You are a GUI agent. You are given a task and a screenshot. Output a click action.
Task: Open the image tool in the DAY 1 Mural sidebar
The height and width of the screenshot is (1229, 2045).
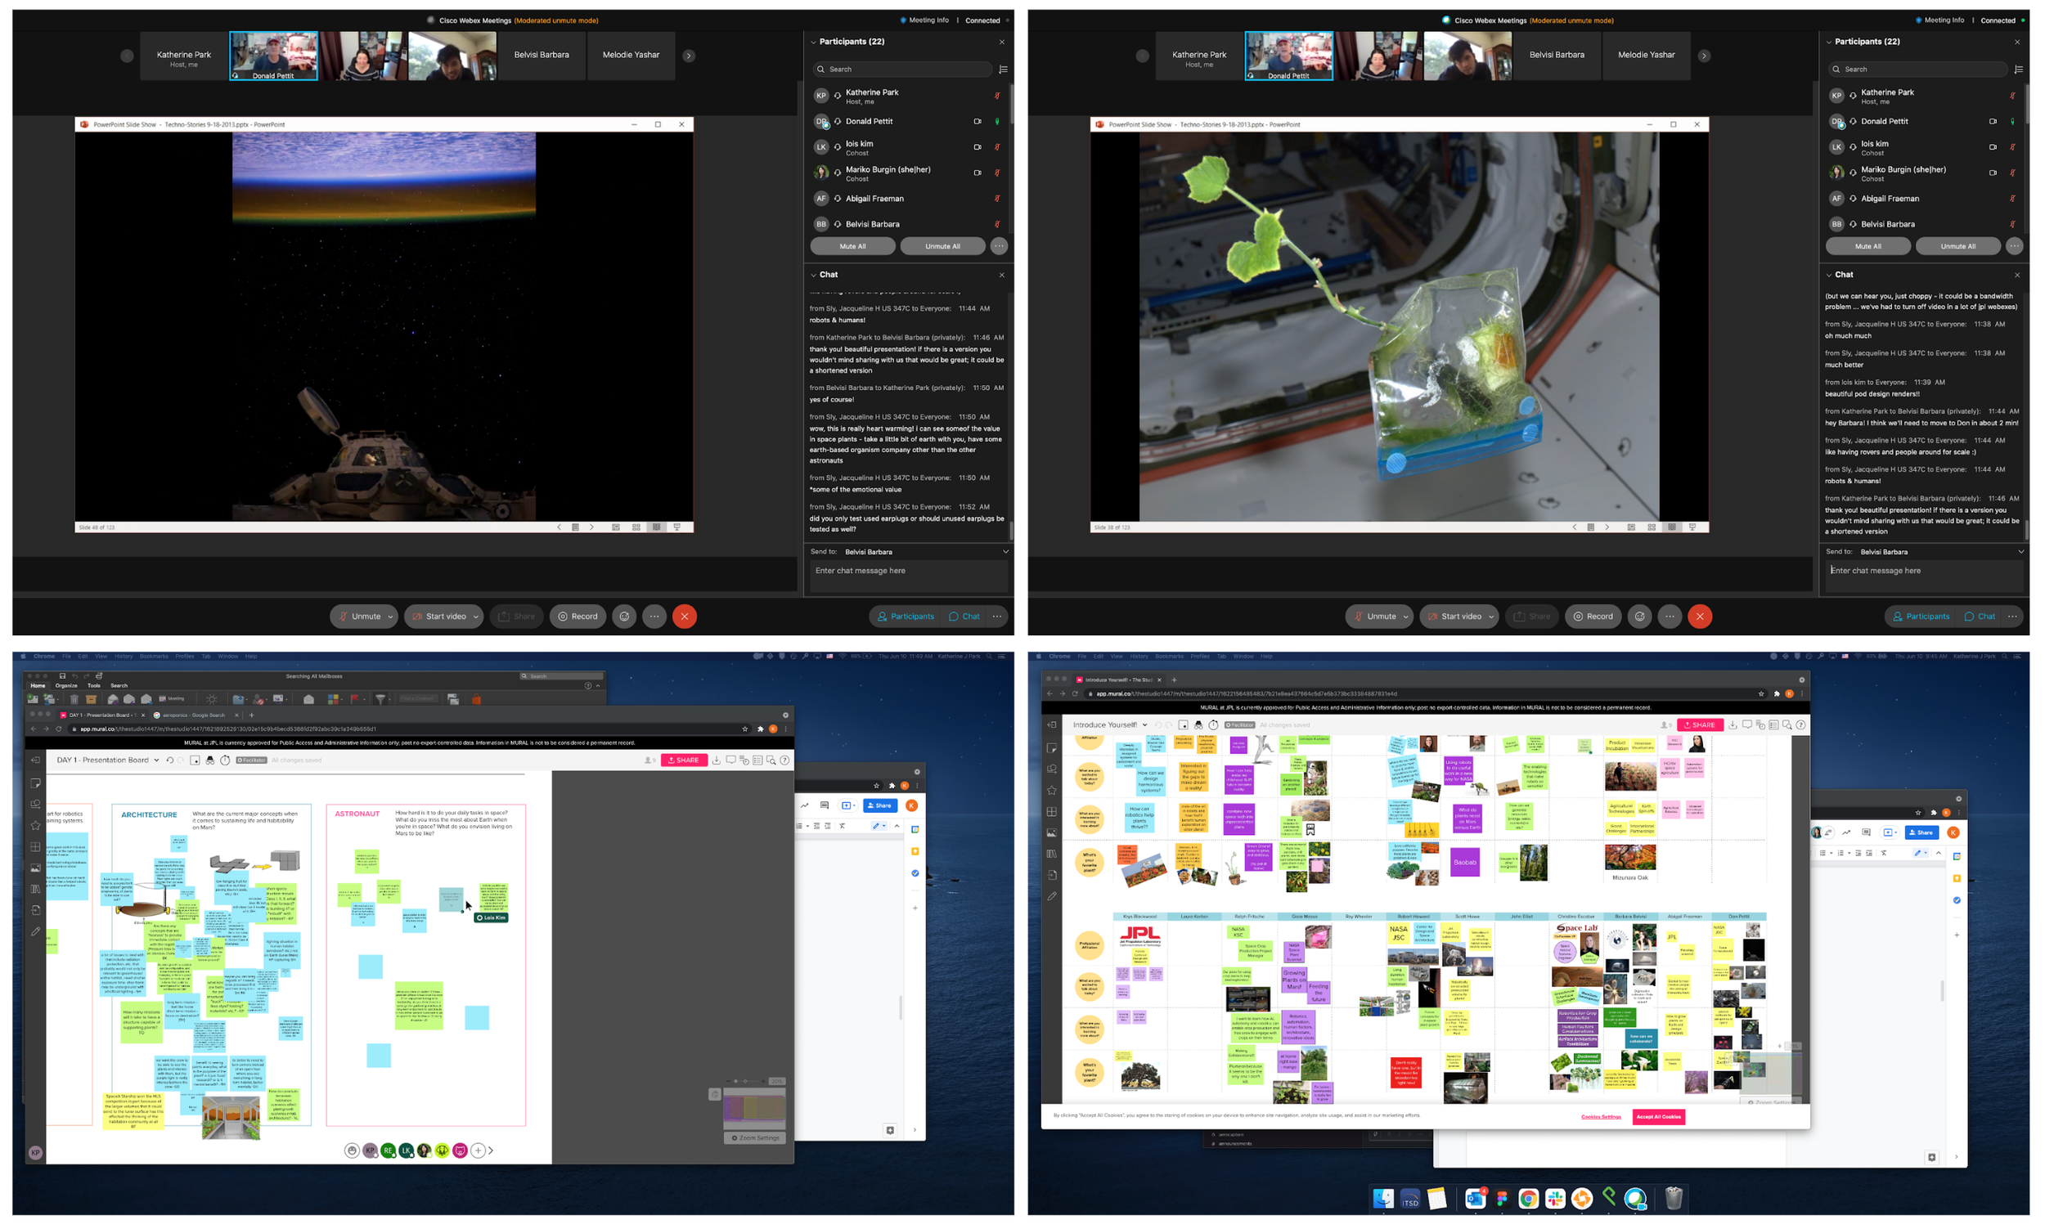coord(36,868)
